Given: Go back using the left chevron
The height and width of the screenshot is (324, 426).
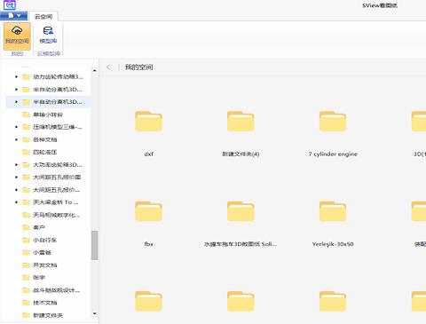Looking at the screenshot, I should 108,67.
